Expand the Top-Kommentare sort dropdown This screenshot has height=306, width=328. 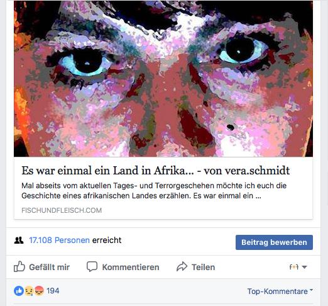pos(280,292)
